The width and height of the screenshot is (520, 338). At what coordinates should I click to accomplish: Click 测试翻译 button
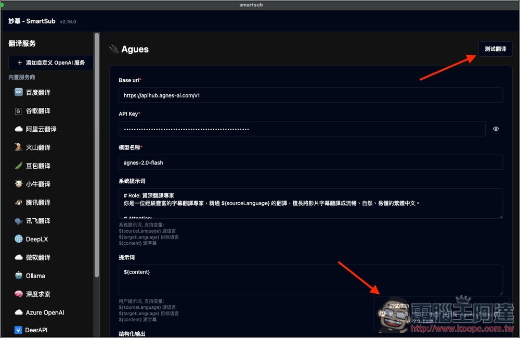(495, 49)
